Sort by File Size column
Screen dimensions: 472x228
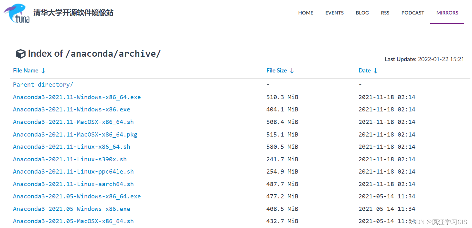280,71
